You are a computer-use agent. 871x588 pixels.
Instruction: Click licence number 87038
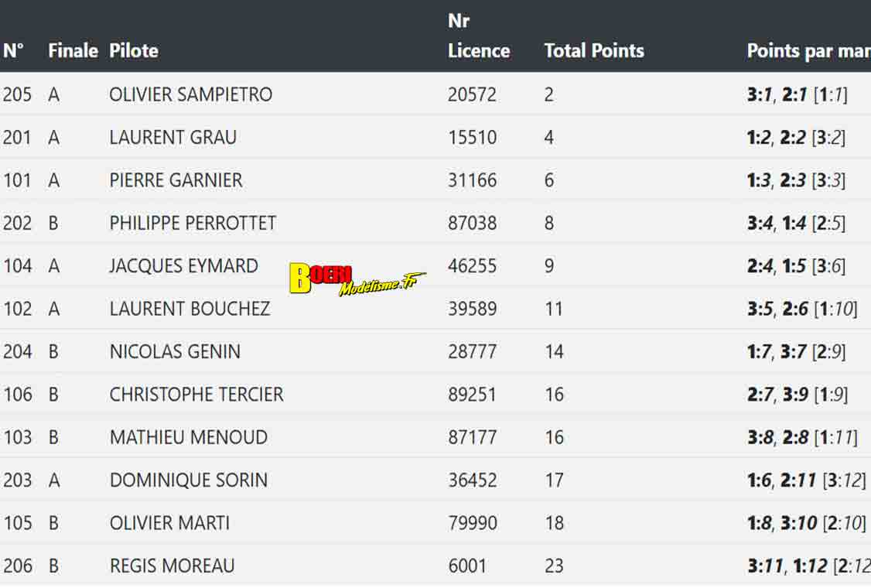coord(472,223)
